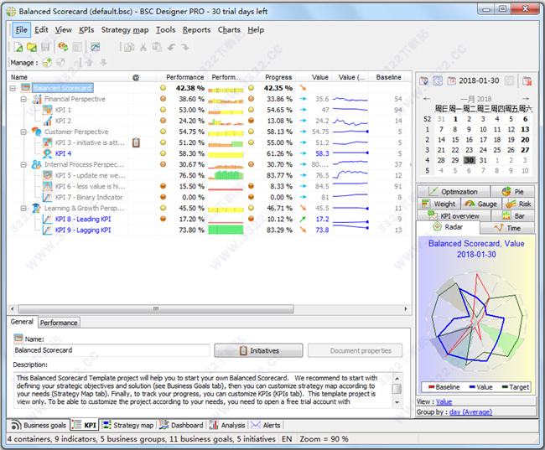Click the Document properties button
The height and width of the screenshot is (450, 545).
(355, 350)
